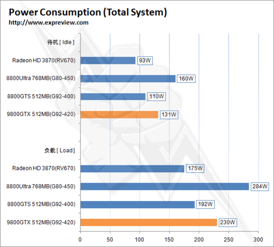This screenshot has height=247, width=274.
Task: Click the 131W data label
Action: [169, 115]
